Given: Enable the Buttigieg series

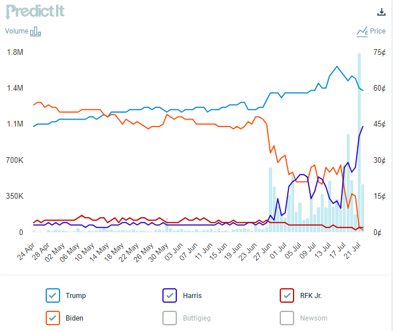Looking at the screenshot, I should tap(170, 318).
